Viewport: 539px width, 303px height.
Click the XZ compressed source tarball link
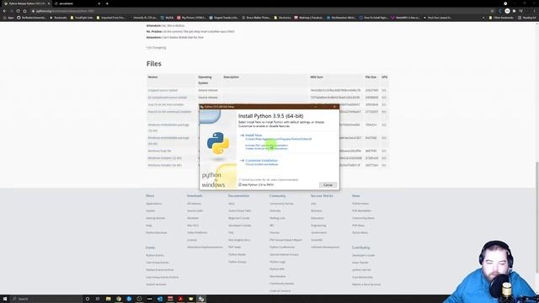(167, 98)
